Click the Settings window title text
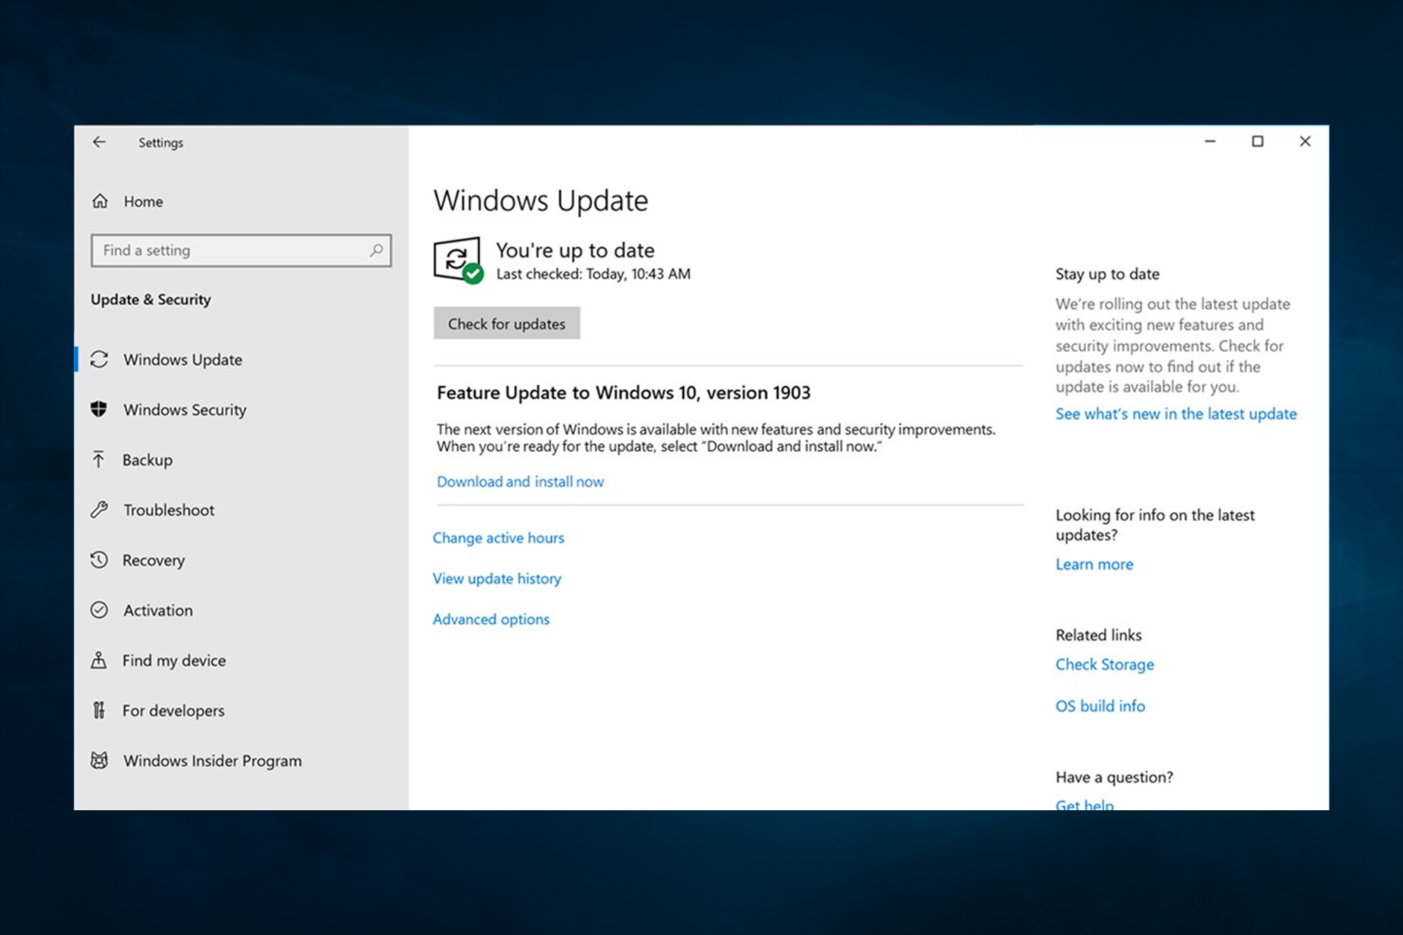 coord(161,142)
